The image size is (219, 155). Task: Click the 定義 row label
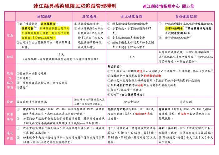(10, 35)
